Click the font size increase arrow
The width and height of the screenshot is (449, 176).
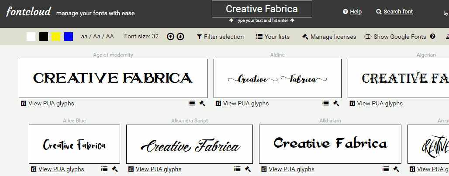(170, 37)
